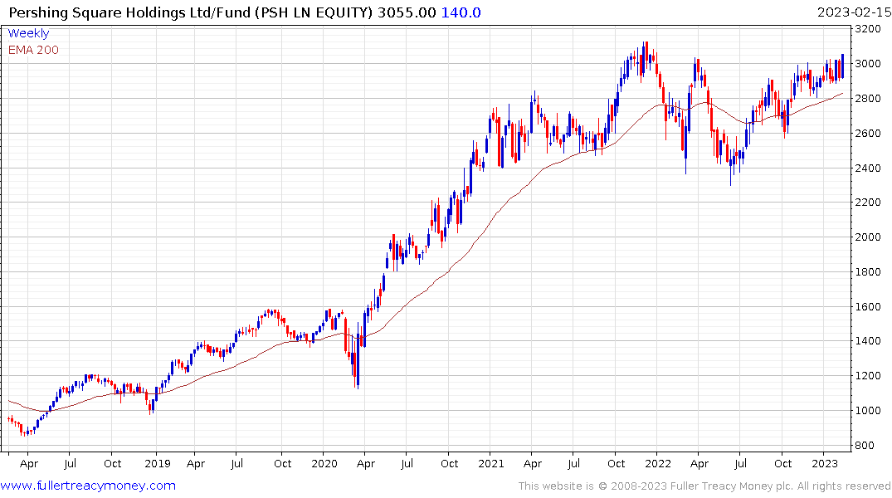Click the 1600 price axis label
Screen dimensions: 892x498
(868, 307)
